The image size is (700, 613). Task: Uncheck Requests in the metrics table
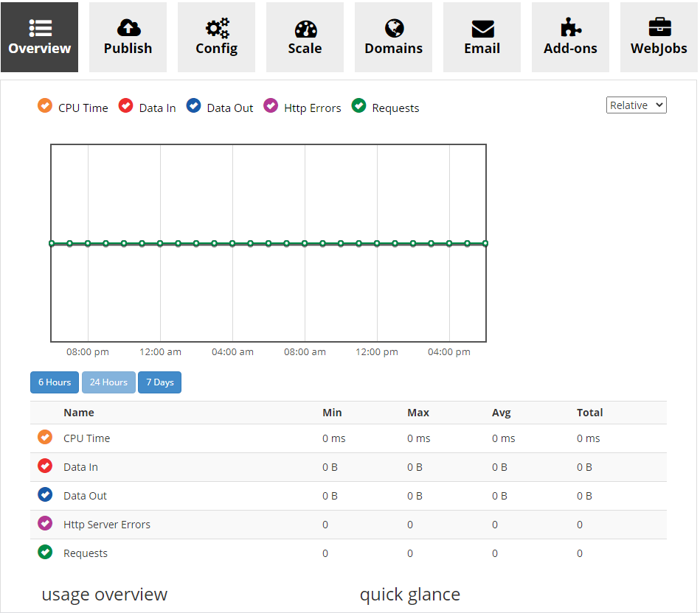(x=45, y=553)
